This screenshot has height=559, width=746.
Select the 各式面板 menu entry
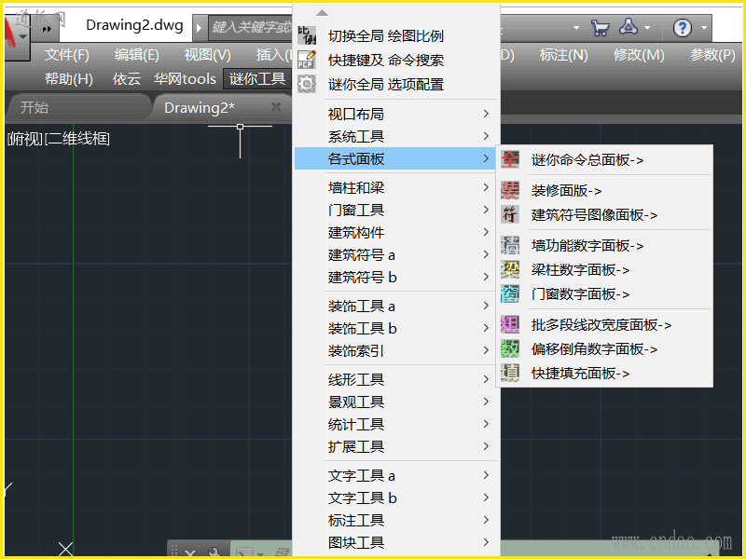(x=394, y=158)
